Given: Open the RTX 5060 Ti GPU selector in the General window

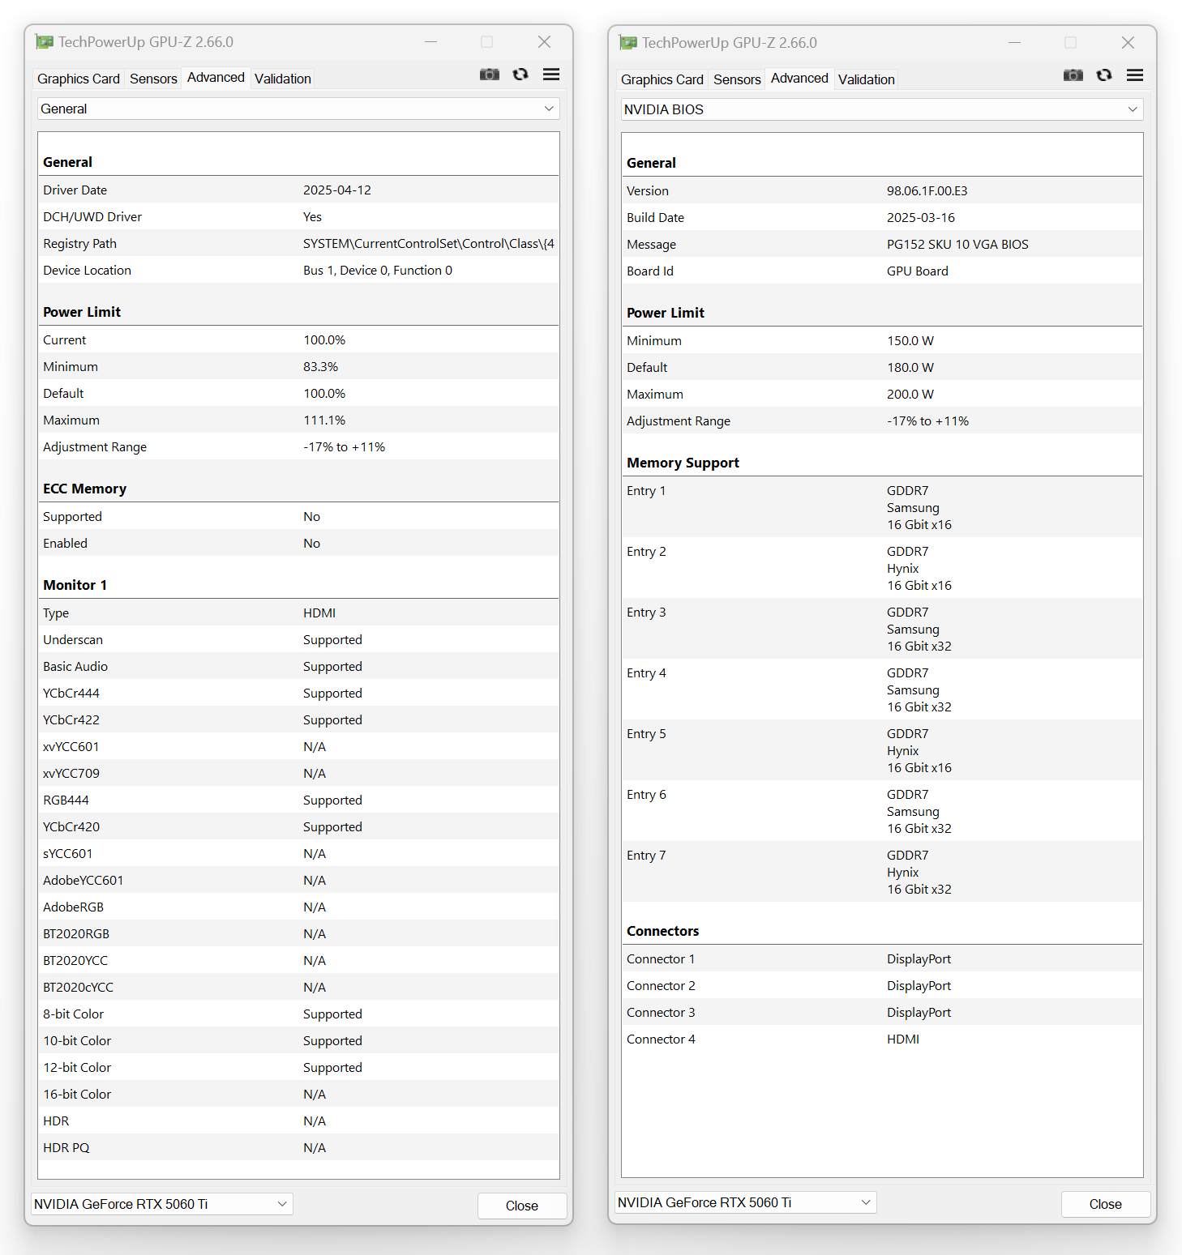Looking at the screenshot, I should (x=161, y=1204).
